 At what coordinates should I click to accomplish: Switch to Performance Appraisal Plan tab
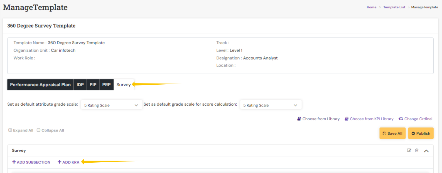pos(40,85)
